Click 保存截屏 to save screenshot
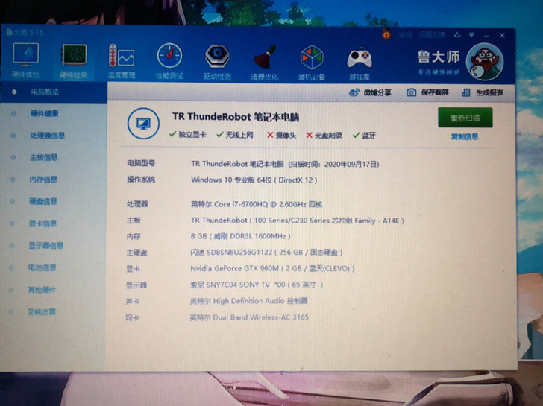This screenshot has width=543, height=406. [x=427, y=92]
